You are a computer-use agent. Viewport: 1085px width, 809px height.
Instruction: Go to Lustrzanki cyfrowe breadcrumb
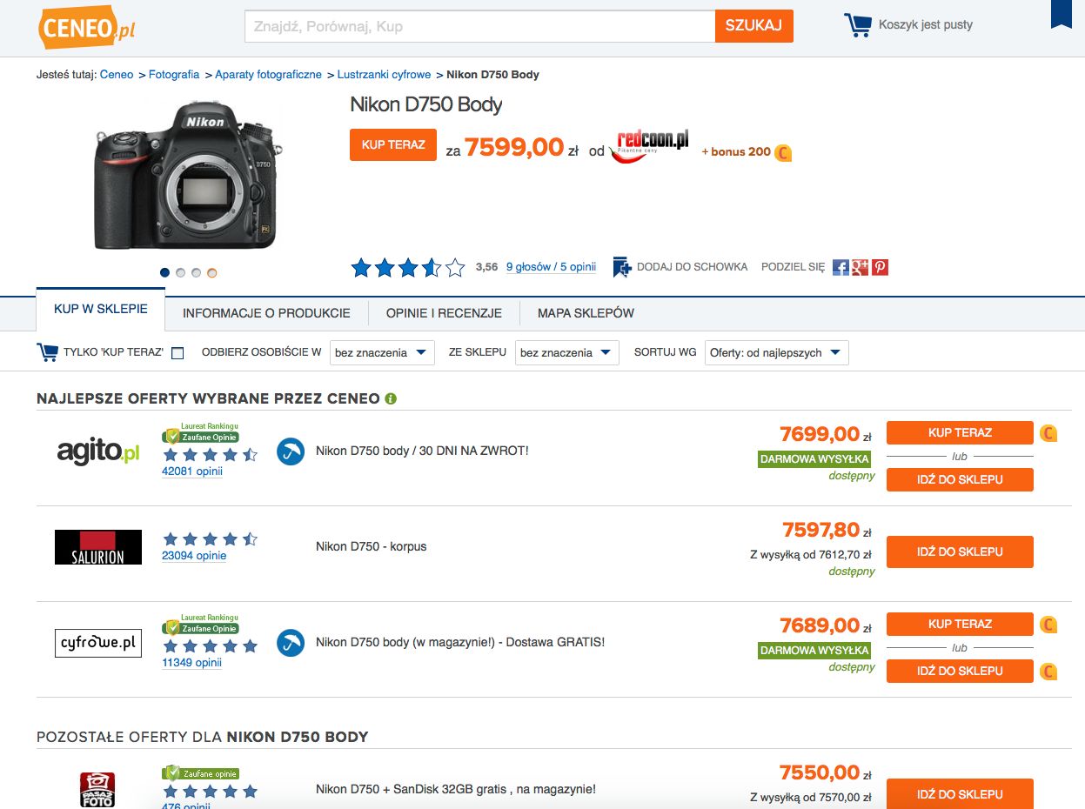[x=384, y=75]
